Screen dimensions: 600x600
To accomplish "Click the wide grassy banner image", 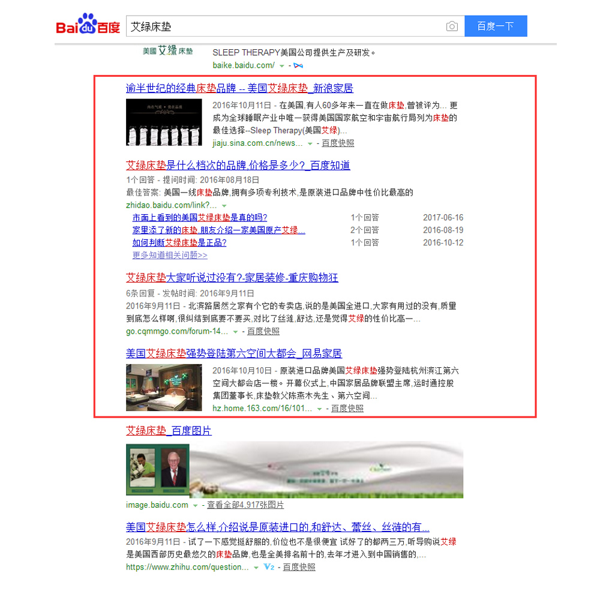I will coord(326,470).
